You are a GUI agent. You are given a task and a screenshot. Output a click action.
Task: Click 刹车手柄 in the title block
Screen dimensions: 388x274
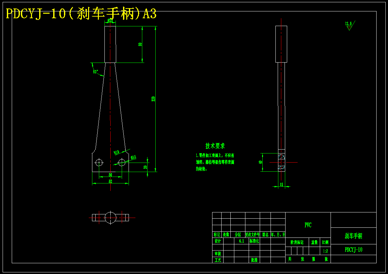pyautogui.click(x=354, y=236)
